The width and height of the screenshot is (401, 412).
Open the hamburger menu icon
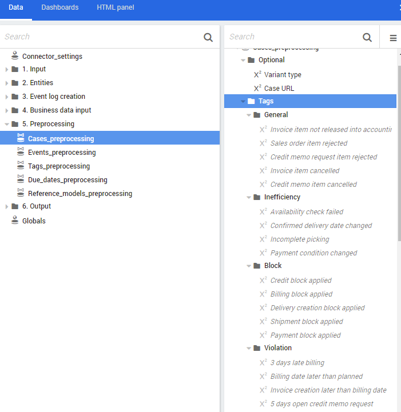[x=393, y=38]
